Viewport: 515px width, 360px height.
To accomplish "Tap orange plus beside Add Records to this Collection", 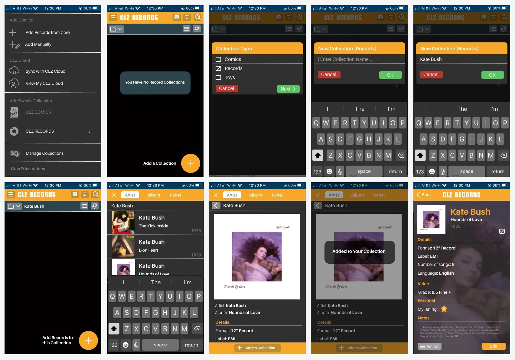I will pyautogui.click(x=88, y=341).
